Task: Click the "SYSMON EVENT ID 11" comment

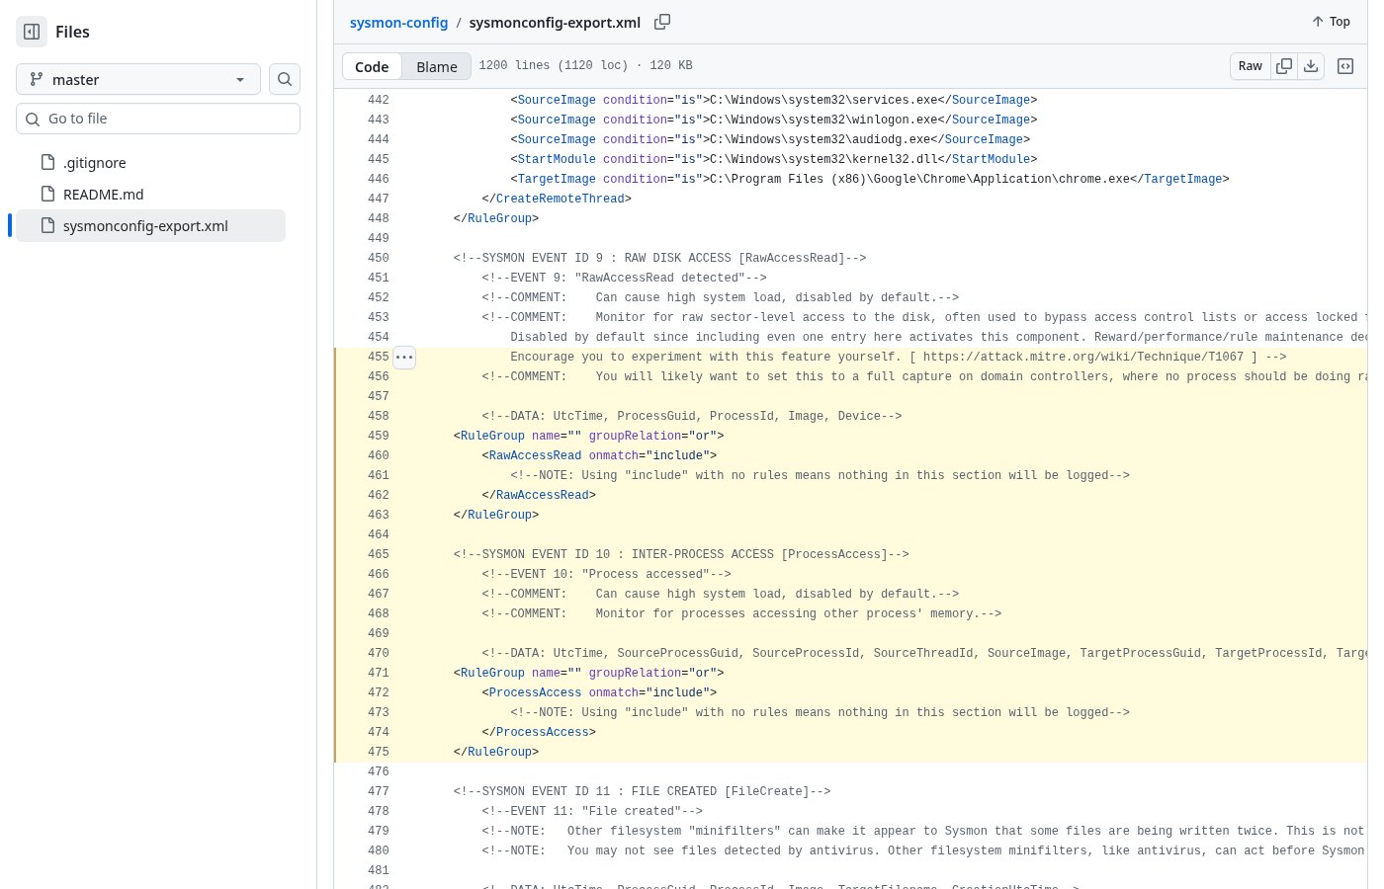Action: point(642,791)
